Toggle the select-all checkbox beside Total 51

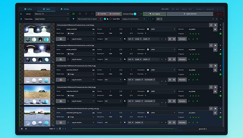pos(60,129)
